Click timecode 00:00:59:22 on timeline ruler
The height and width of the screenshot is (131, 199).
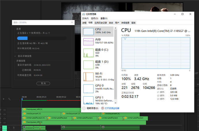point(61,97)
